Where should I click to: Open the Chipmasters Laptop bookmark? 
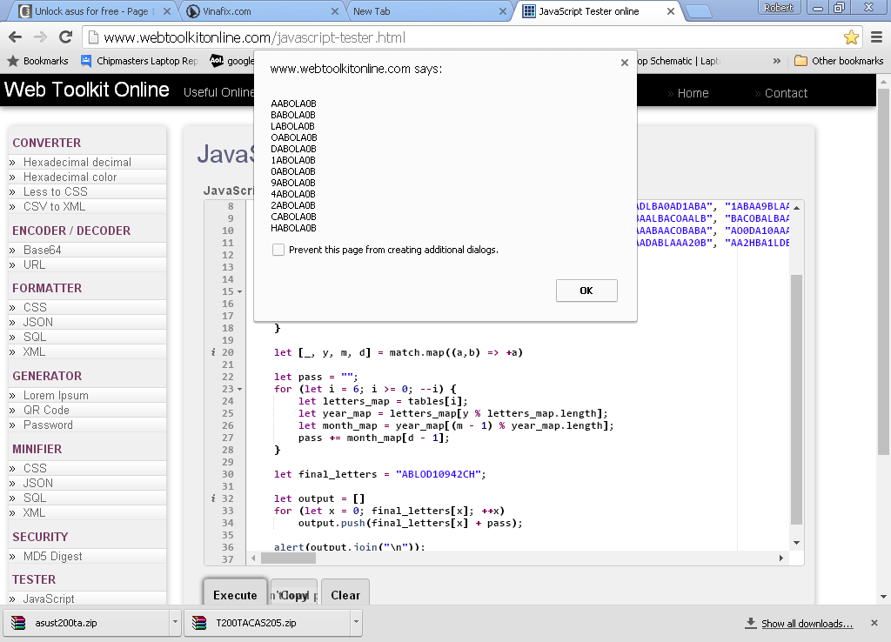(x=139, y=61)
